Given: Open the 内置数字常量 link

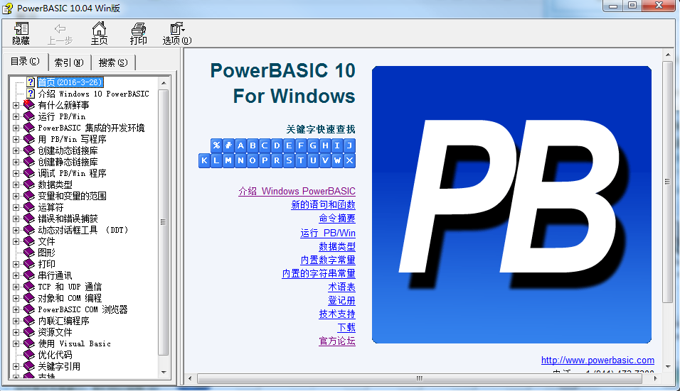Looking at the screenshot, I should pos(328,260).
